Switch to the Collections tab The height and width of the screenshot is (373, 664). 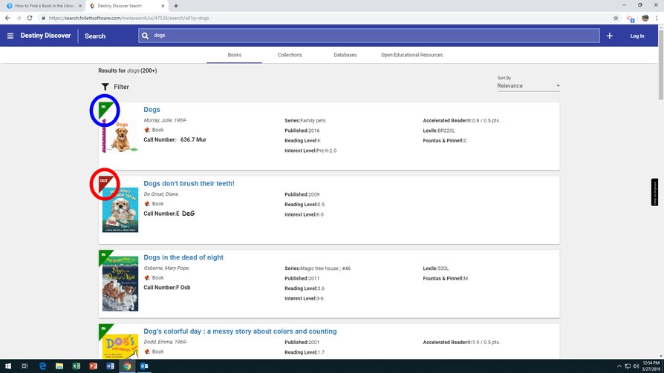(x=290, y=55)
